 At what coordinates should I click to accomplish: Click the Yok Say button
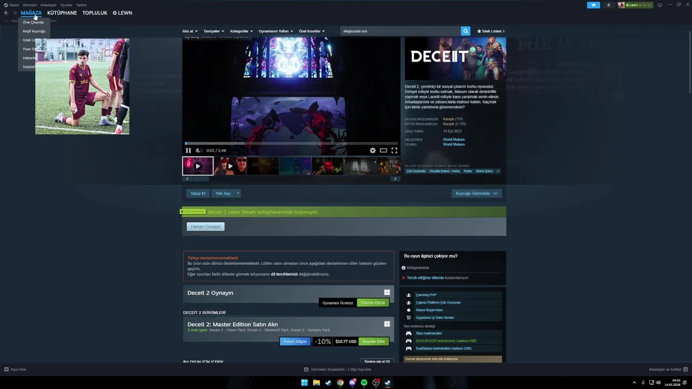(x=223, y=193)
